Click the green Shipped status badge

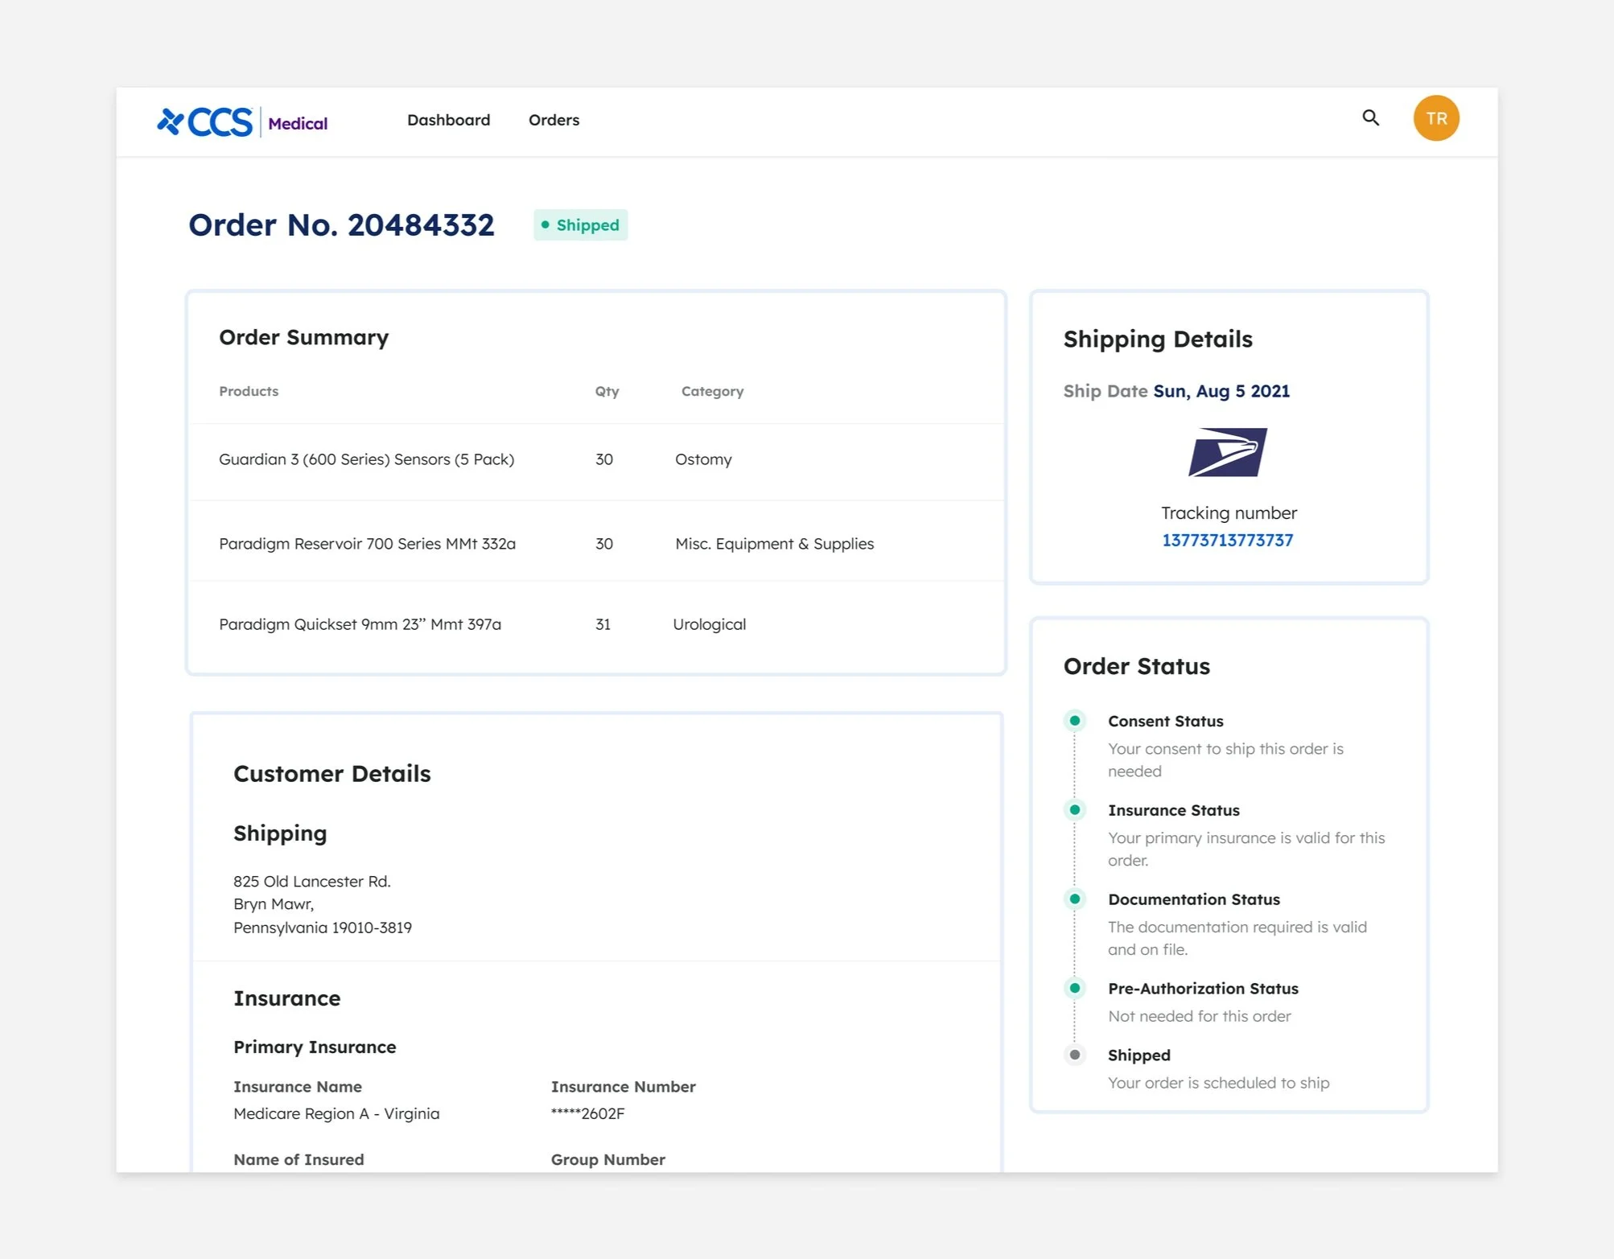coord(580,225)
